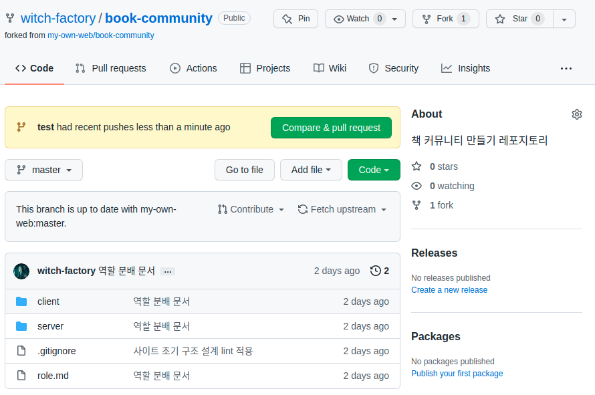Switch to the Pull requests tab
This screenshot has width=595, height=395.
click(x=110, y=68)
